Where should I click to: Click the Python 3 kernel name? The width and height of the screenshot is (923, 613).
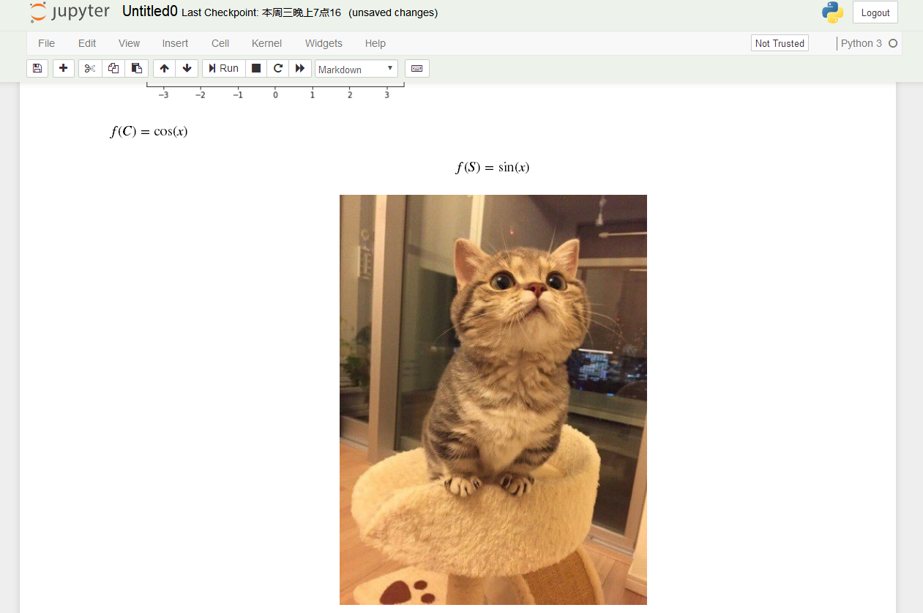(862, 43)
